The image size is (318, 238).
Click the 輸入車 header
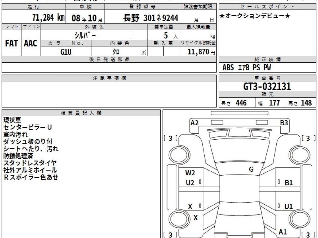point(164,43)
